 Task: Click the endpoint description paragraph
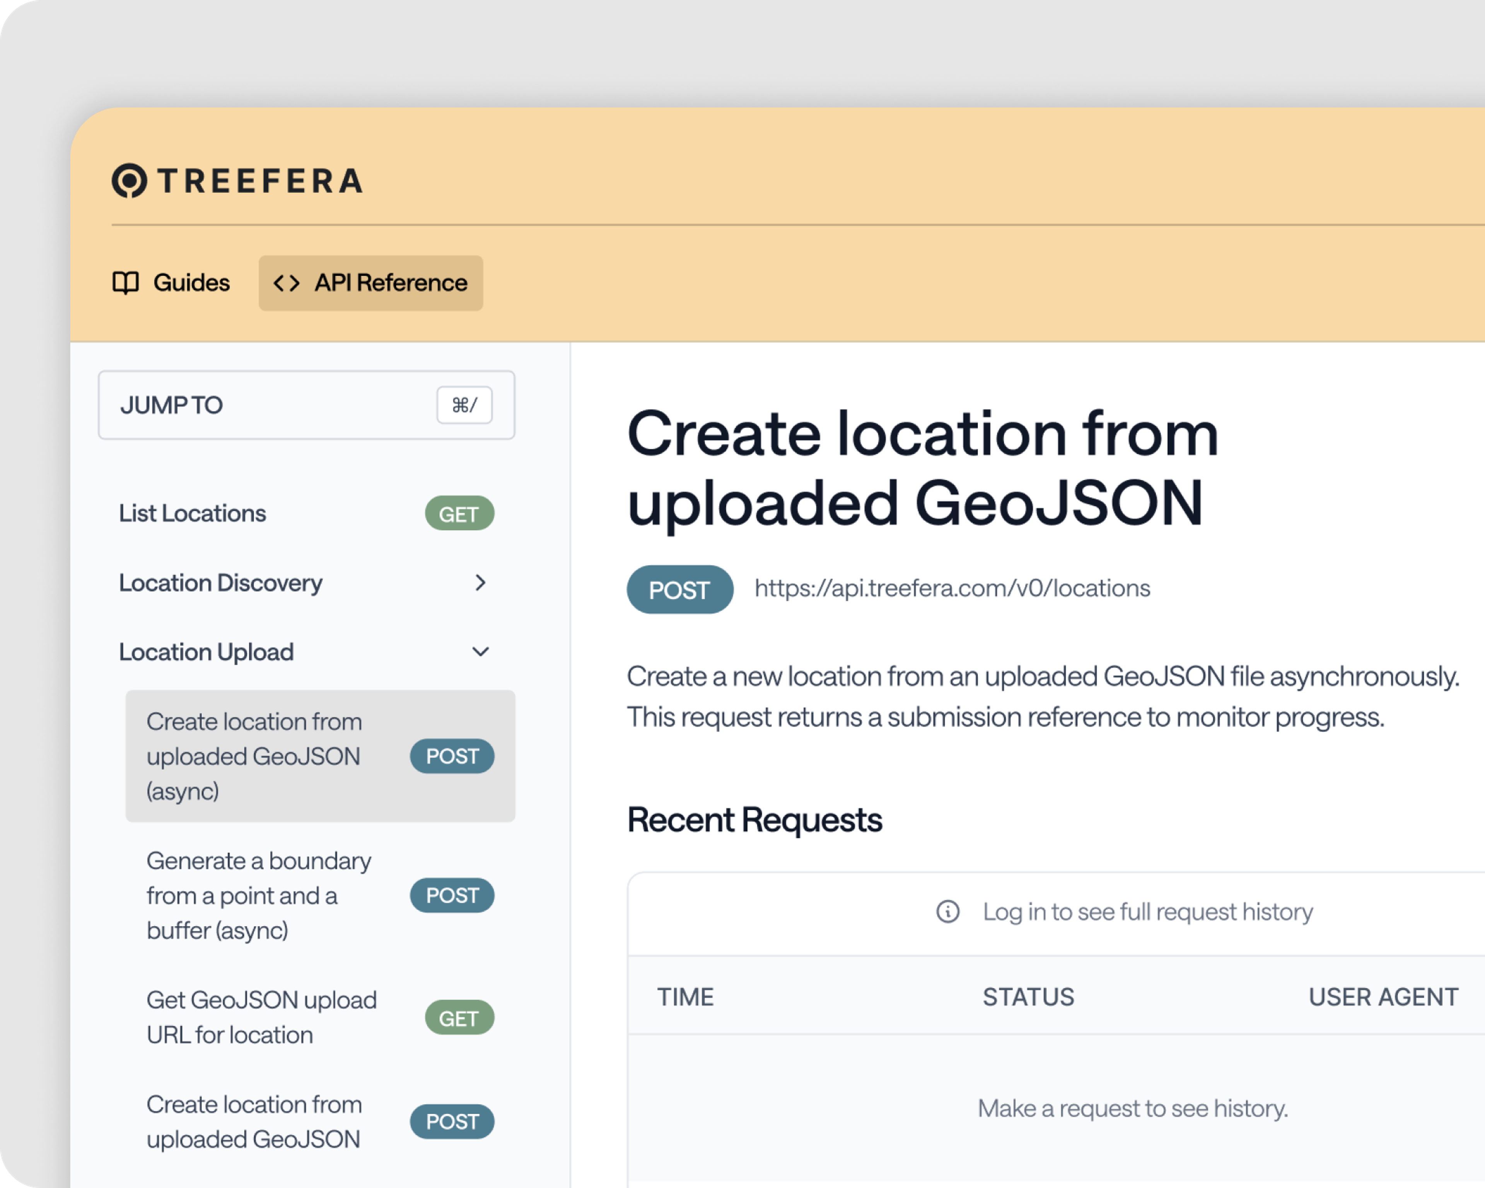[x=1043, y=696]
